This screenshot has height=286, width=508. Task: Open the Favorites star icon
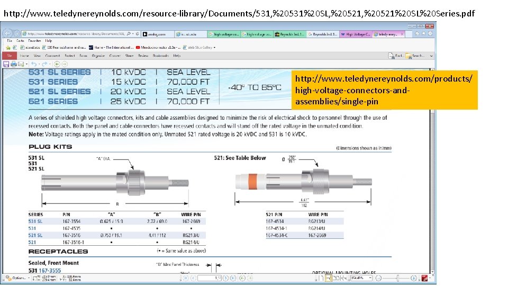[x=424, y=34]
